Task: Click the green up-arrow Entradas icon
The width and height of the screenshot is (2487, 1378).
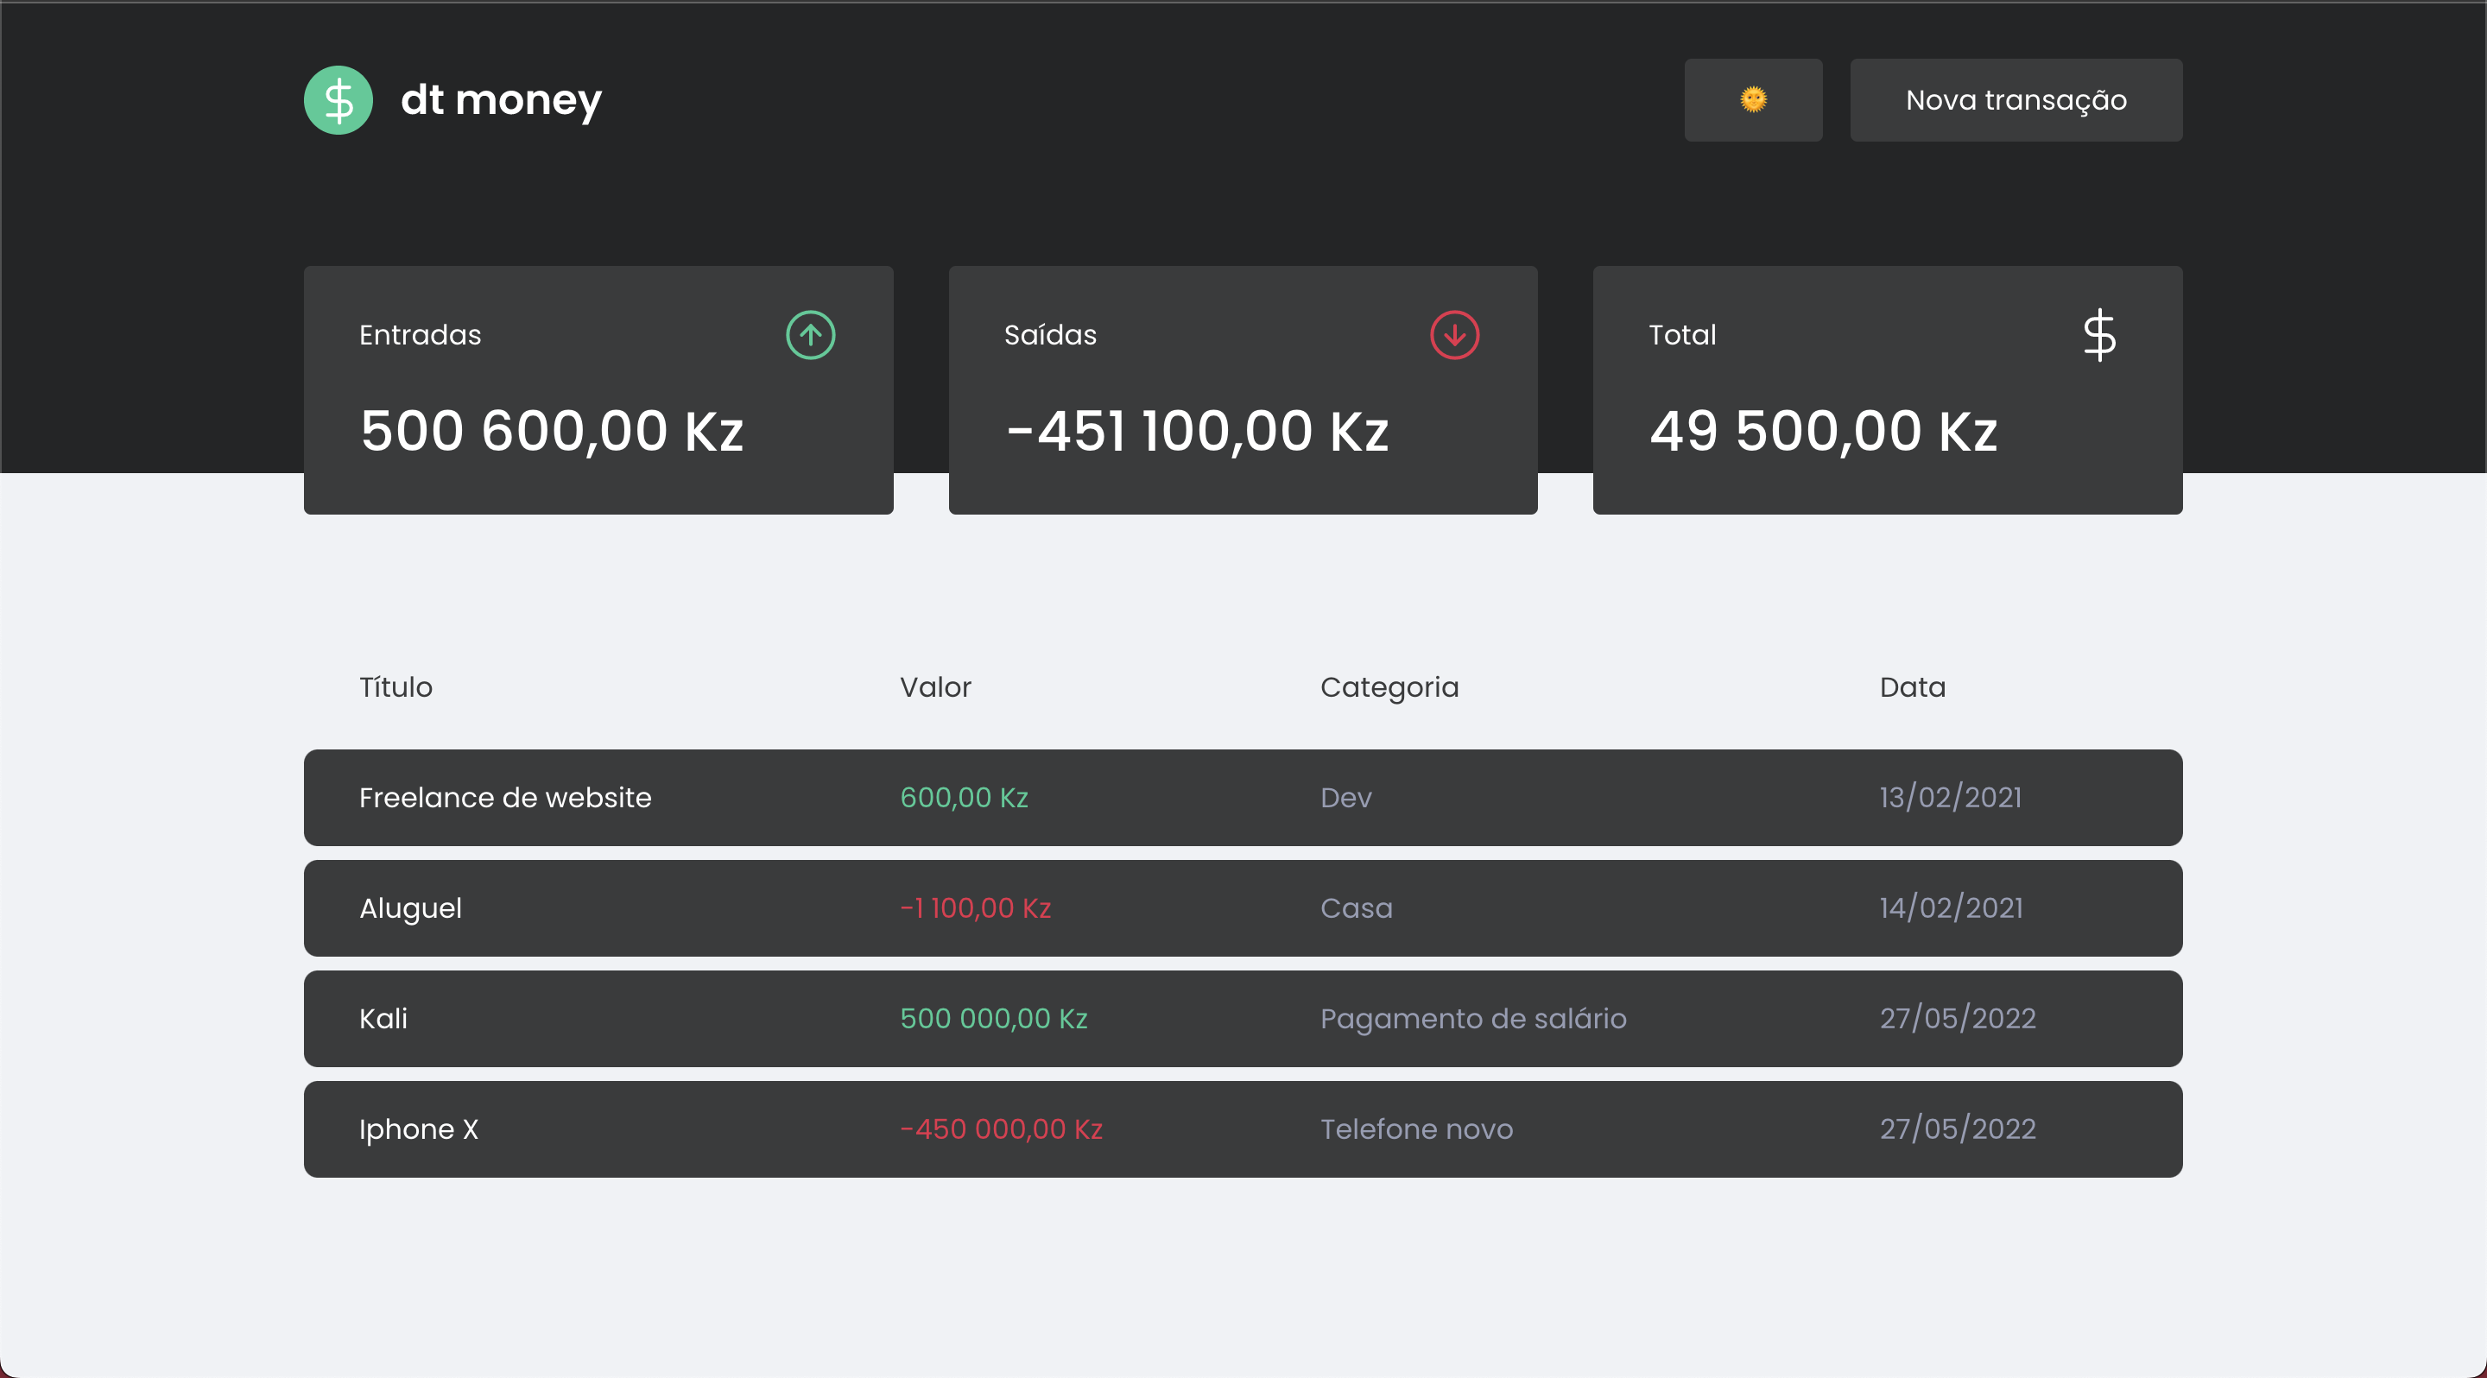Action: click(x=810, y=335)
